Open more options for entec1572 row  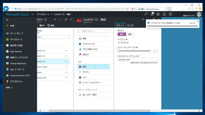point(66,77)
